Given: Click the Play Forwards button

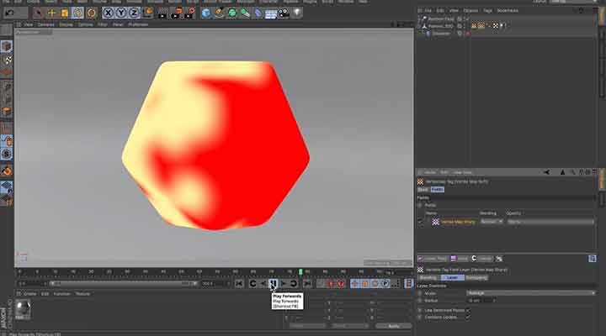Looking at the screenshot, I should pos(273,284).
